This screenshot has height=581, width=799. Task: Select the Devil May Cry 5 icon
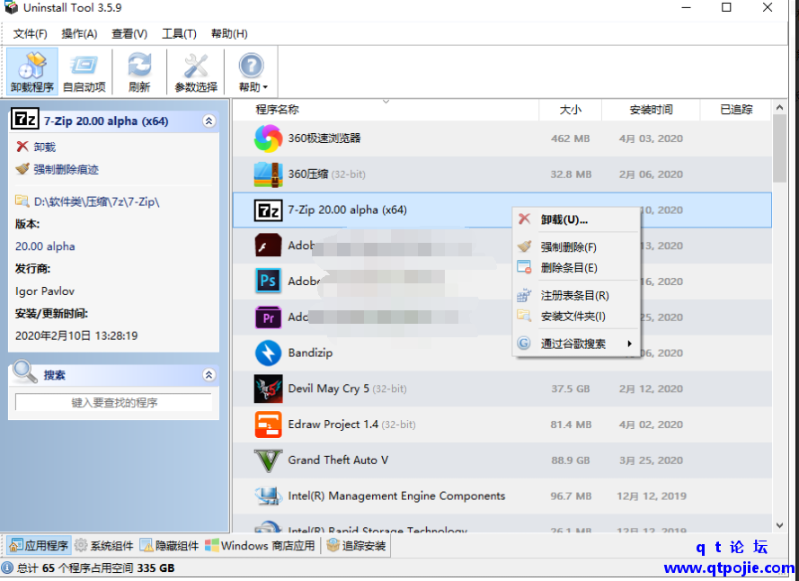tap(268, 389)
